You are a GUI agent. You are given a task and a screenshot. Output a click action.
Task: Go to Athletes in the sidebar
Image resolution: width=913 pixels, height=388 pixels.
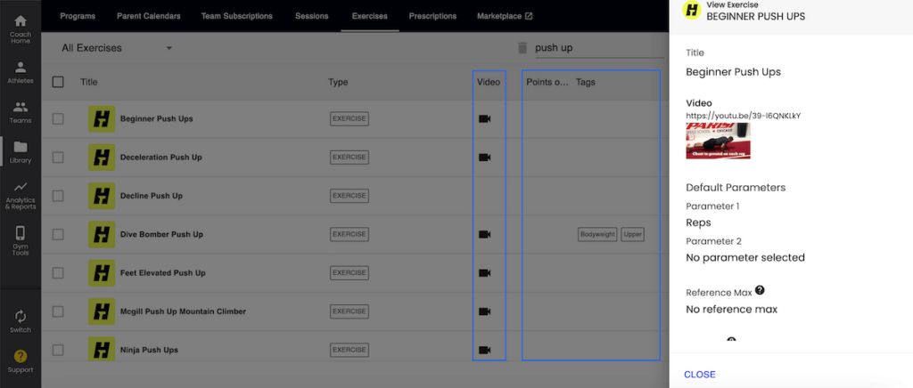[20, 72]
